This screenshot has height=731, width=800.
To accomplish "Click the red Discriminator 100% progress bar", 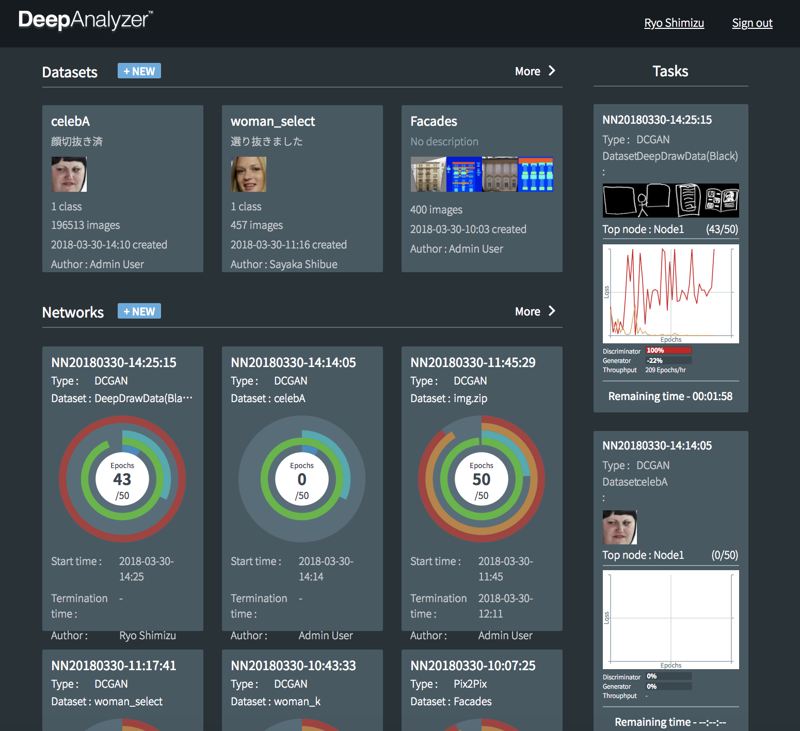I will [668, 351].
